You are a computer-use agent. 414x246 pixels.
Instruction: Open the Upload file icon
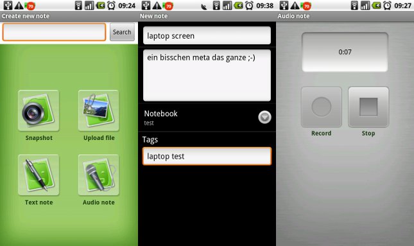point(98,110)
